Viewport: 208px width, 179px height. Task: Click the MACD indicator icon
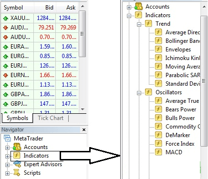point(158,152)
